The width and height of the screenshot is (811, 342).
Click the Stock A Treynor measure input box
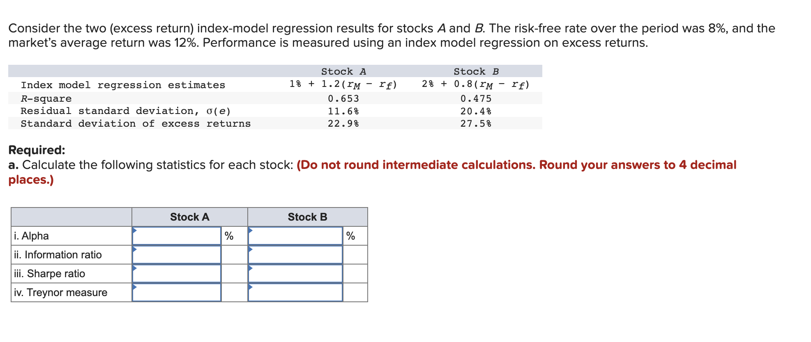[x=177, y=292]
